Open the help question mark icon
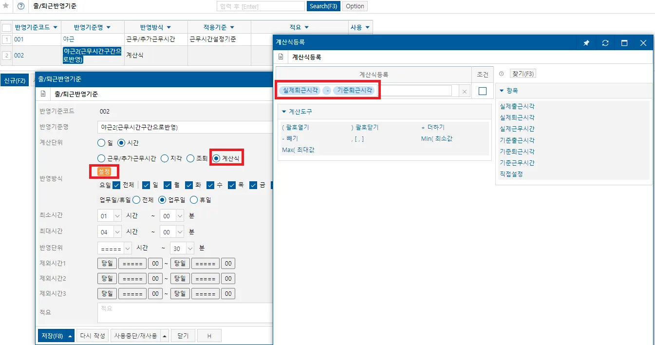This screenshot has height=345, width=655. coord(21,6)
